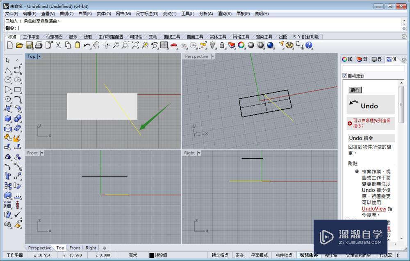
Task: Click the Paste clipboard icon
Action: point(77,45)
